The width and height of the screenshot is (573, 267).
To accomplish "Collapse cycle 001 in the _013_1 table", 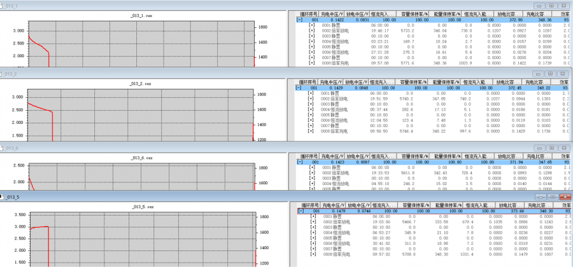I will (x=299, y=20).
